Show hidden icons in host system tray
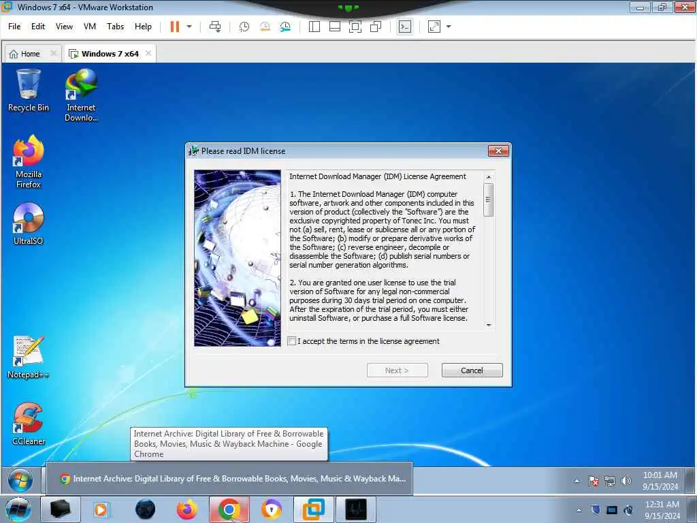The image size is (697, 523). pyautogui.click(x=579, y=511)
